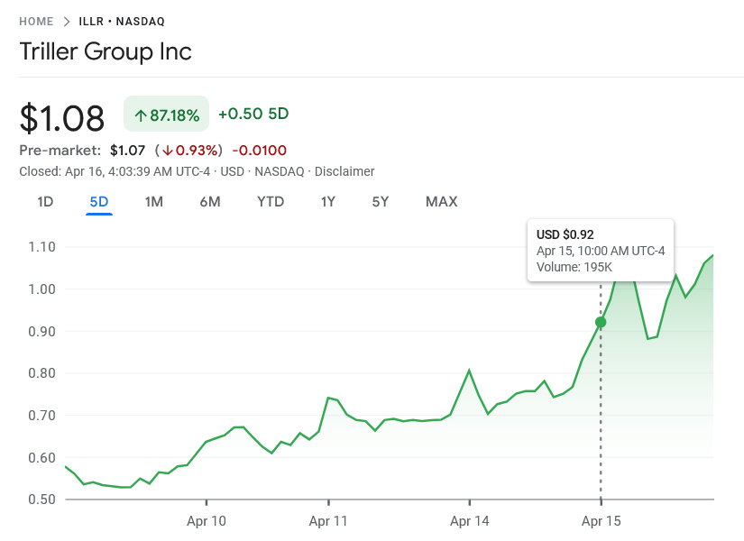The width and height of the screenshot is (744, 541).
Task: Click the breadcrumb chevron after HOME
Action: coord(67,22)
